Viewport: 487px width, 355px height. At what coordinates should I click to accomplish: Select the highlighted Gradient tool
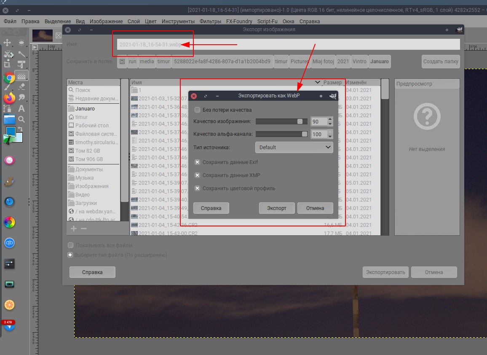click(21, 75)
